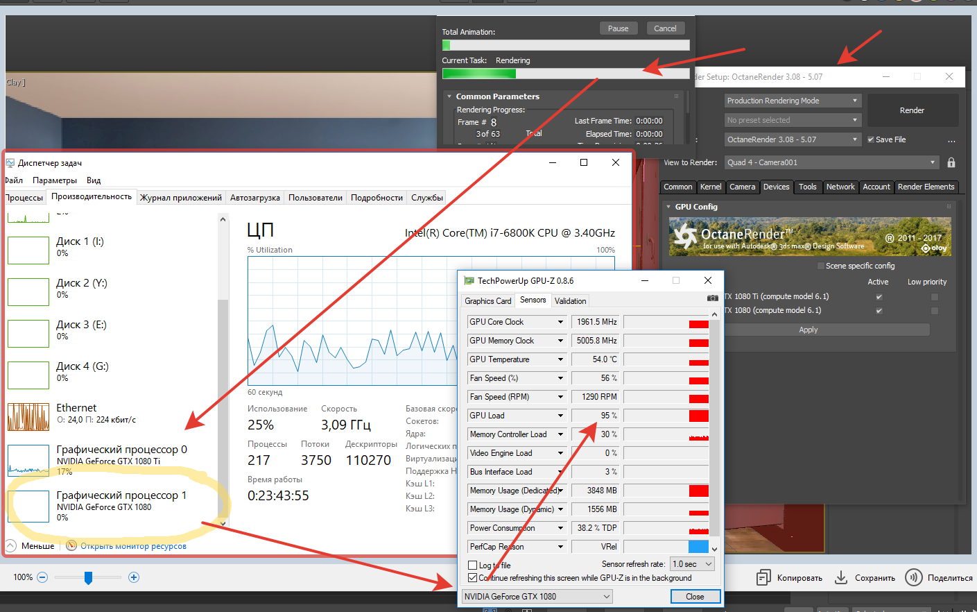The image size is (977, 612).
Task: Open the Render Elements tab
Action: coord(926,187)
